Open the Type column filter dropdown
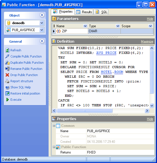 pos(118,26)
